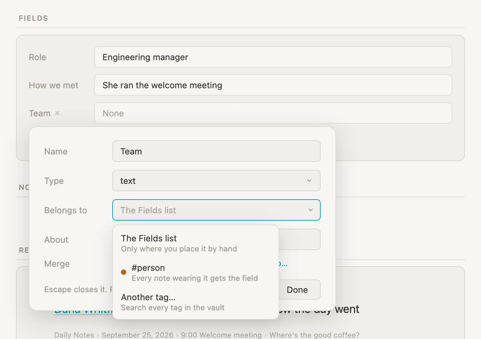Image resolution: width=481 pixels, height=339 pixels.
Task: Click the Type dropdown chevron arrow
Action: click(x=309, y=181)
